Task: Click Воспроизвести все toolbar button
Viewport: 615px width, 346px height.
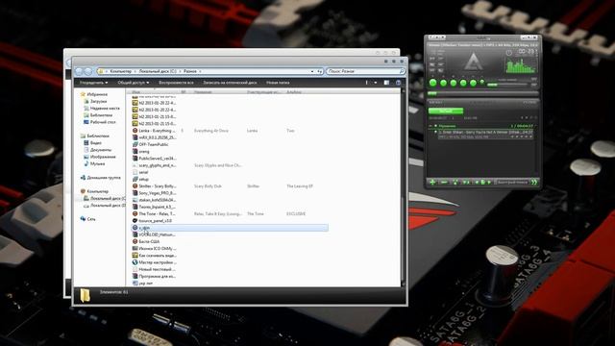Action: (176, 83)
